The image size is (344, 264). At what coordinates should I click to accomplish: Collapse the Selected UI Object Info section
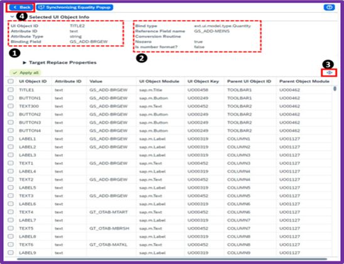coord(12,17)
